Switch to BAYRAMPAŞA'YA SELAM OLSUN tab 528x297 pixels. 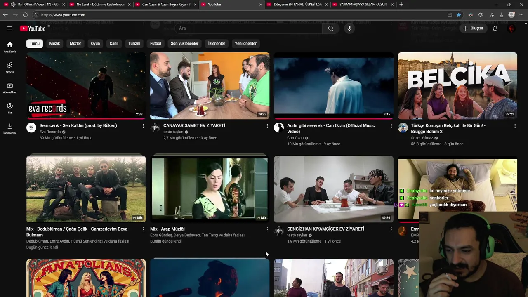click(363, 5)
